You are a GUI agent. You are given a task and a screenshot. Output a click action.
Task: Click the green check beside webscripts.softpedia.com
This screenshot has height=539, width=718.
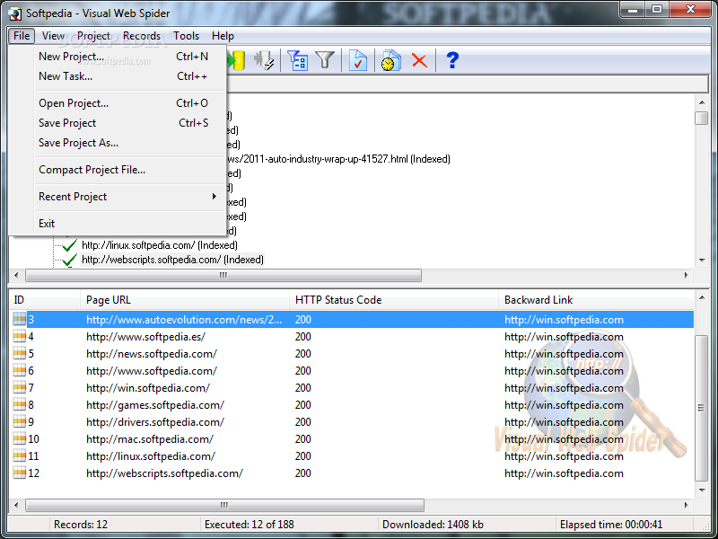69,260
